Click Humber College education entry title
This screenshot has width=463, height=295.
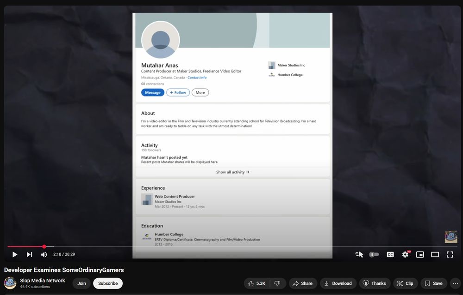pos(169,235)
